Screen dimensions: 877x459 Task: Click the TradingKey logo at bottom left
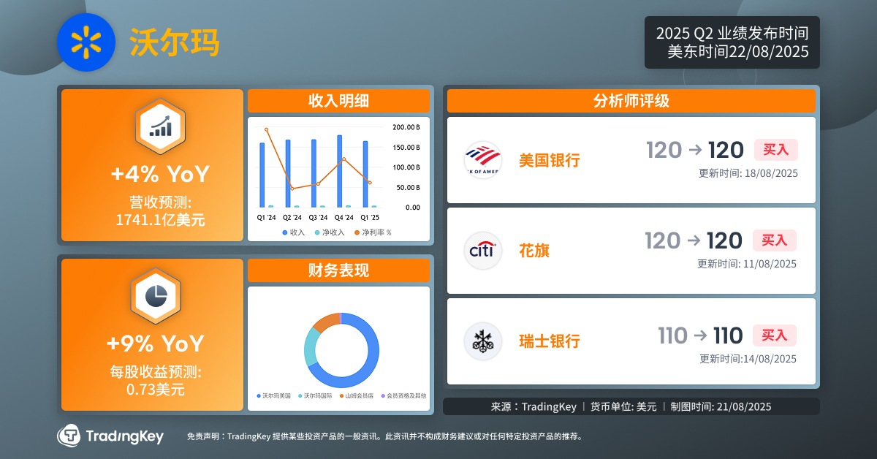point(110,436)
